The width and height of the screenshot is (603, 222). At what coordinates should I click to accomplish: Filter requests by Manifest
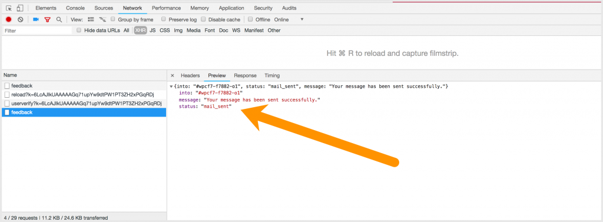tap(254, 31)
